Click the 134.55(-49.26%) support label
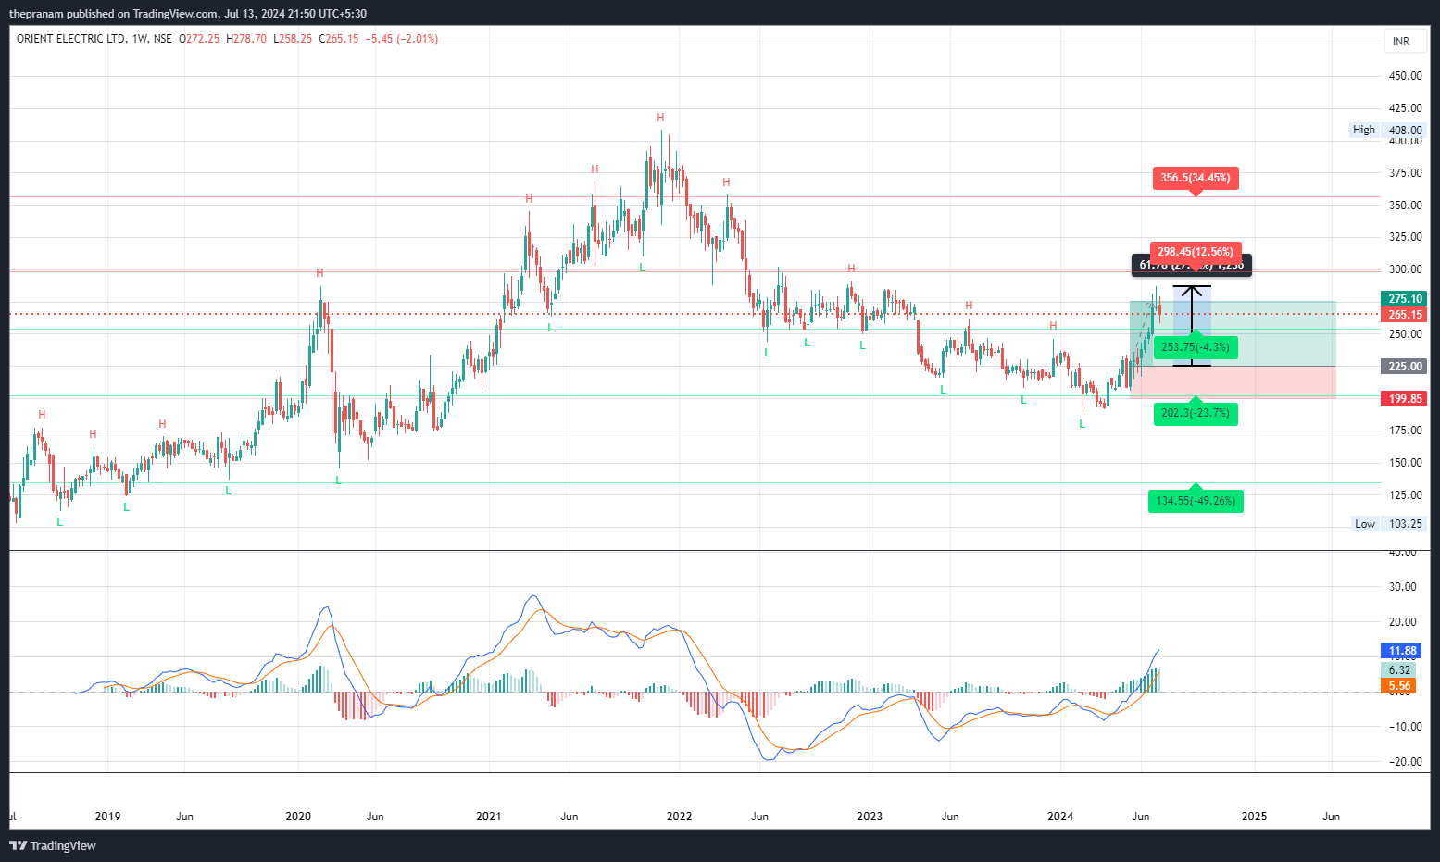1440x862 pixels. [x=1196, y=501]
